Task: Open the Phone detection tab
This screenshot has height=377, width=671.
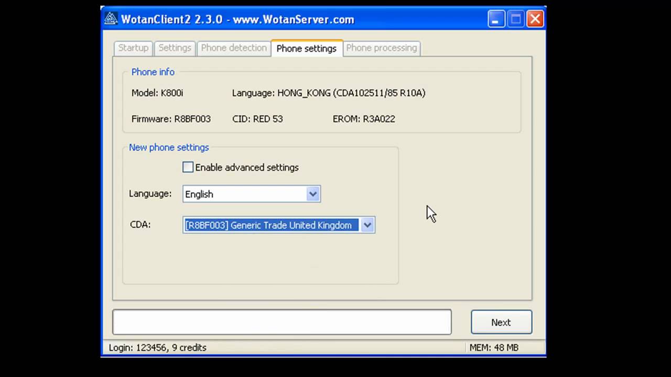Action: (234, 48)
